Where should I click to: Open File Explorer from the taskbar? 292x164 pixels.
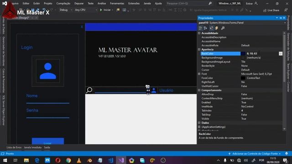coord(26,160)
